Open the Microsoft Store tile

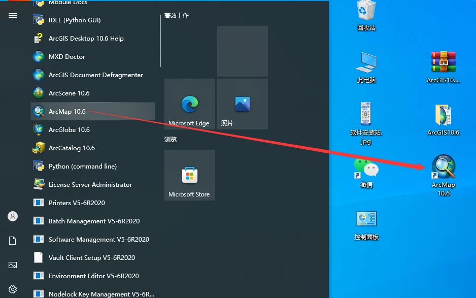[190, 175]
